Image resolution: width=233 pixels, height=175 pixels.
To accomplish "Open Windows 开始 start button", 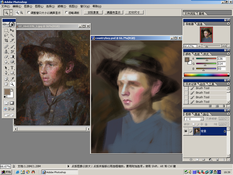I will [x=6, y=172].
